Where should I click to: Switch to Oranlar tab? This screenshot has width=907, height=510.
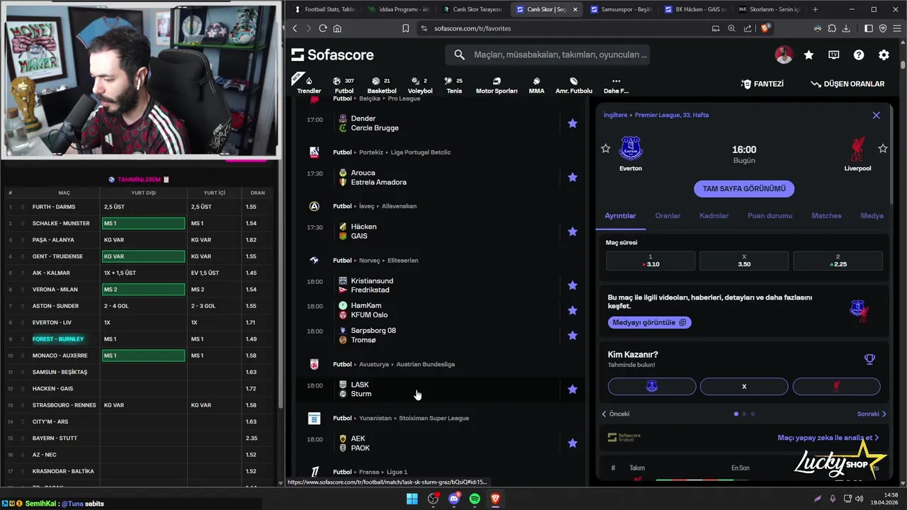coord(667,215)
